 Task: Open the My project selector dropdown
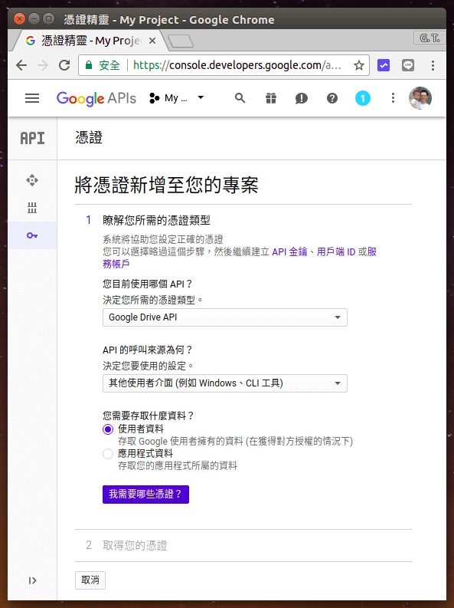click(177, 98)
